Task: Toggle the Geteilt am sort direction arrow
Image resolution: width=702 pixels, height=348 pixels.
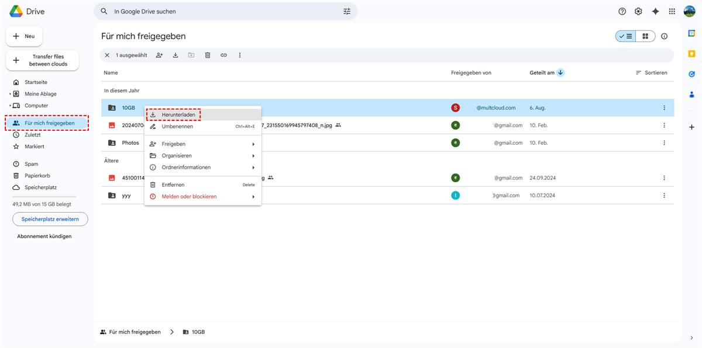Action: click(560, 73)
